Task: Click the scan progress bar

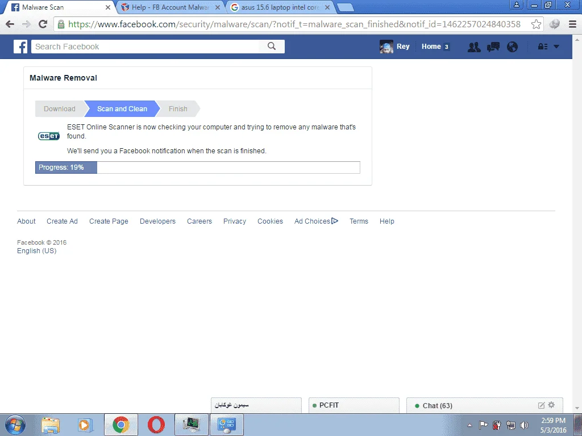Action: click(x=197, y=167)
